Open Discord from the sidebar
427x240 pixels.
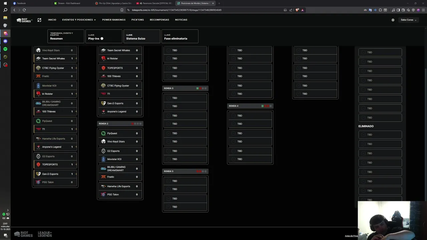5,41
